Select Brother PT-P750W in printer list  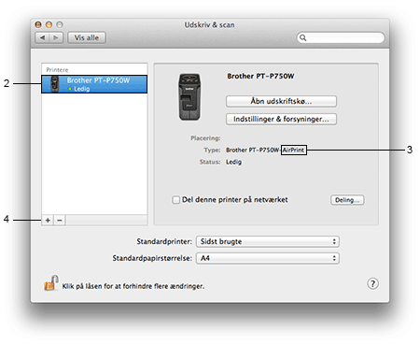click(x=94, y=84)
